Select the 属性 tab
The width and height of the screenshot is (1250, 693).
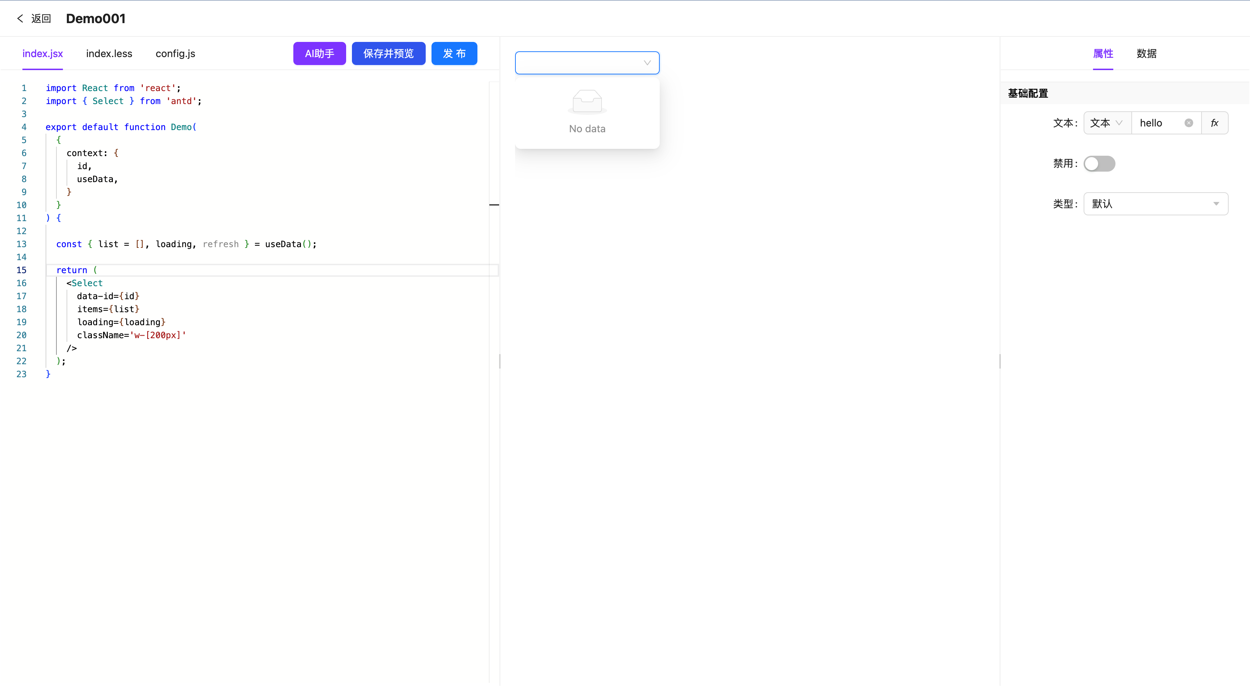1102,54
